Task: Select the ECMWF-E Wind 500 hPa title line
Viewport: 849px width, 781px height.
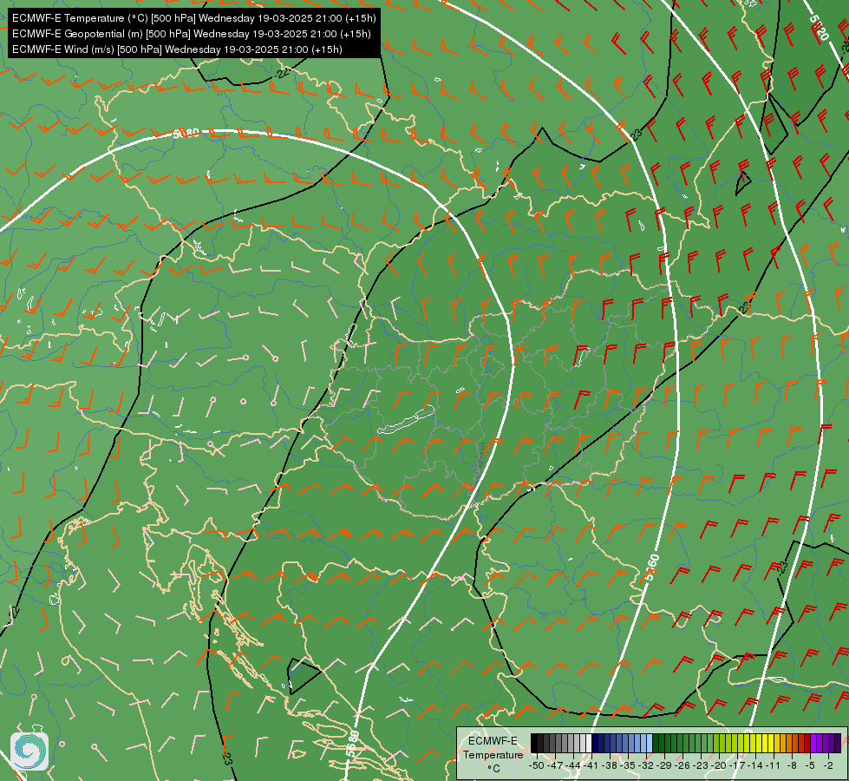Action: pyautogui.click(x=177, y=49)
